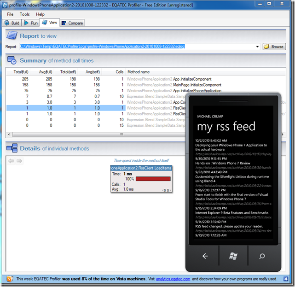
Task: Tap the phone emulator Windows Start button
Action: tap(233, 256)
